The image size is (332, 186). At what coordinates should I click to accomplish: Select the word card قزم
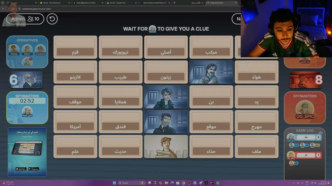(x=75, y=47)
